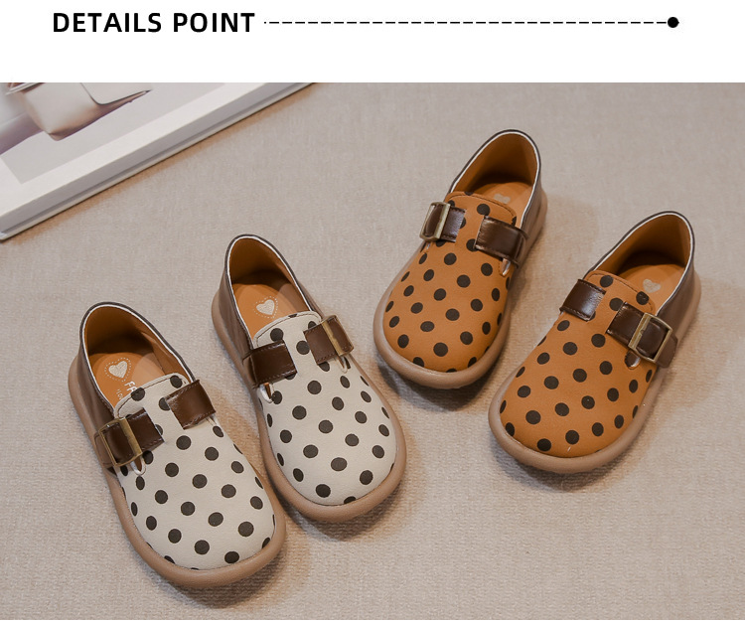745x624 pixels.
Task: Click the plain brown strap on the far-right brown shoe
Action: pyautogui.click(x=583, y=298)
